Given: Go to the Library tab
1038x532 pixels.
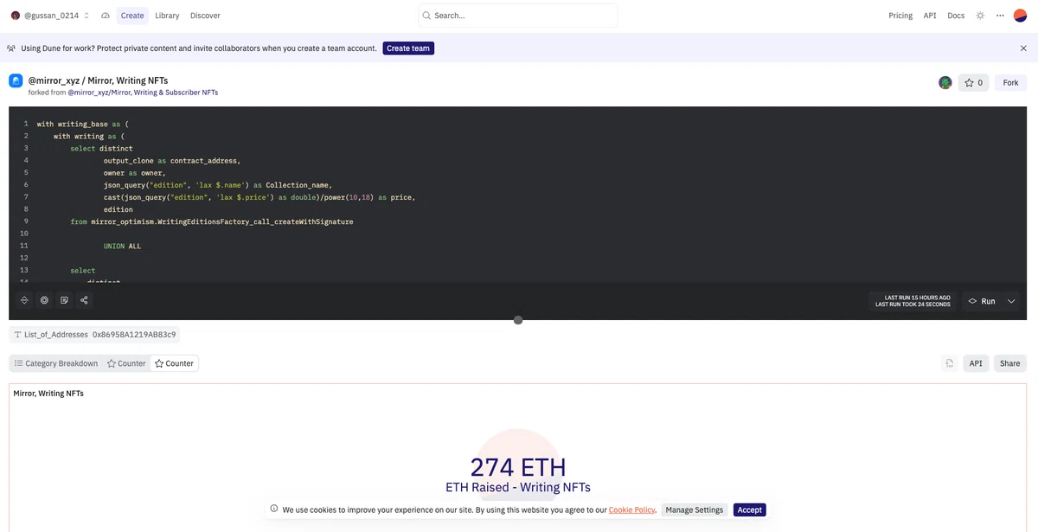Looking at the screenshot, I should [x=167, y=16].
